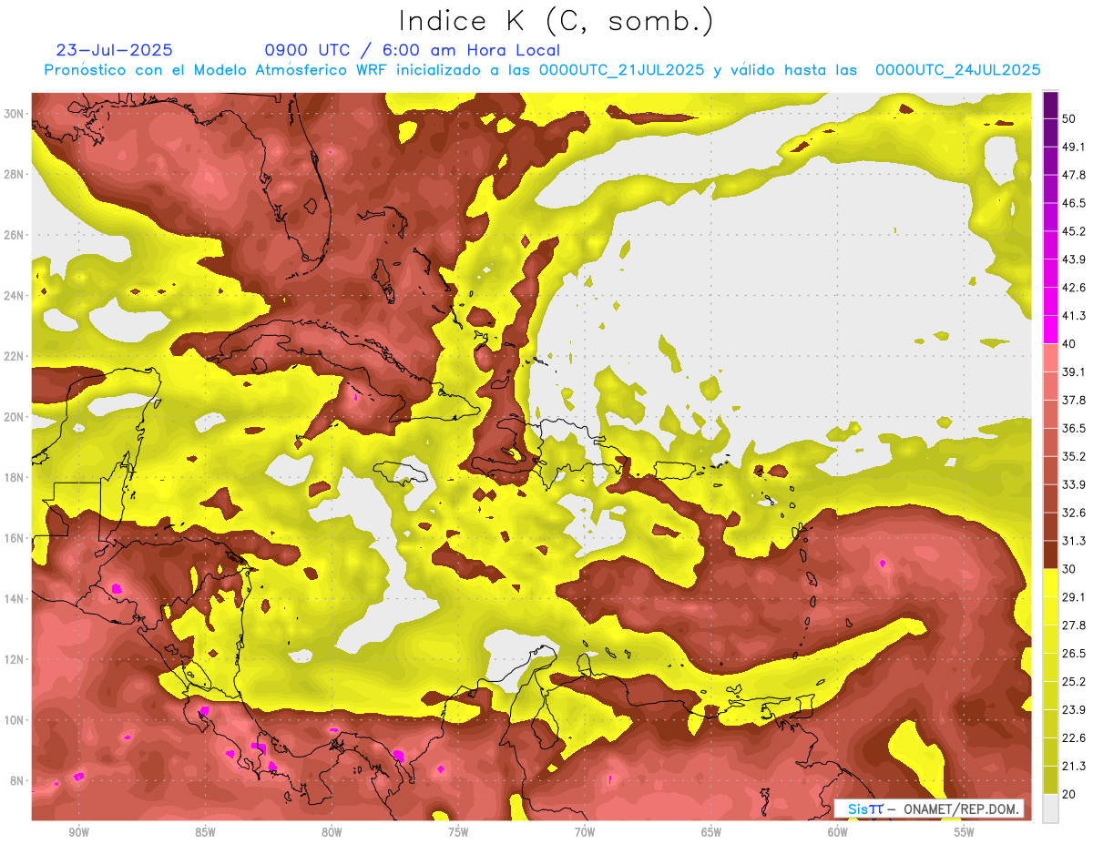1093x844 pixels.
Task: Click the colorbar value "25.2"
Action: tap(1074, 681)
